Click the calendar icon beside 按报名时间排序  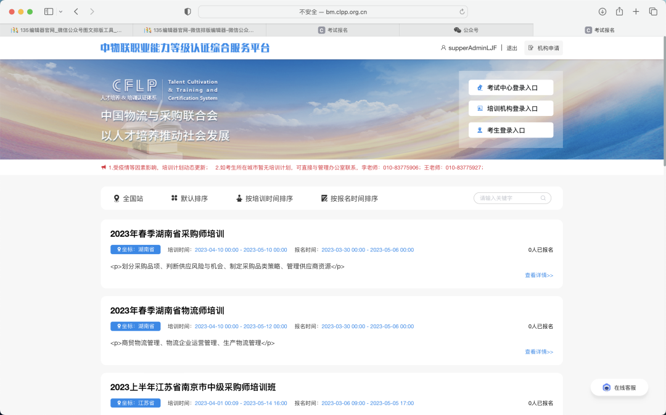[x=324, y=198]
